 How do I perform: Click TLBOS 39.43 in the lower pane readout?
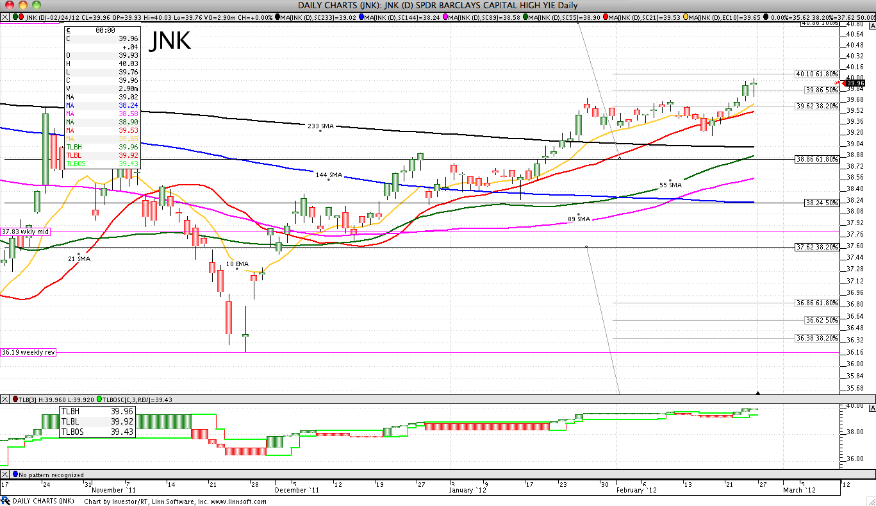click(97, 432)
